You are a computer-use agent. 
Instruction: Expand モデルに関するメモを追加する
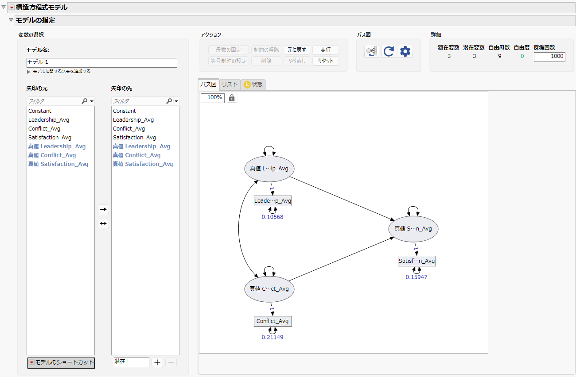pyautogui.click(x=29, y=71)
